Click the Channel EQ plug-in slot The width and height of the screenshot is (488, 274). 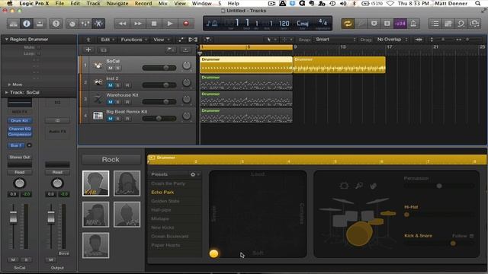(19, 129)
